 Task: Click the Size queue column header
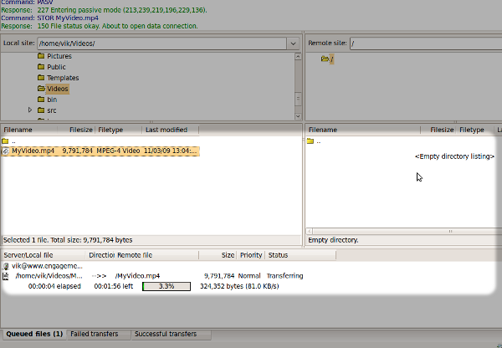click(218, 255)
